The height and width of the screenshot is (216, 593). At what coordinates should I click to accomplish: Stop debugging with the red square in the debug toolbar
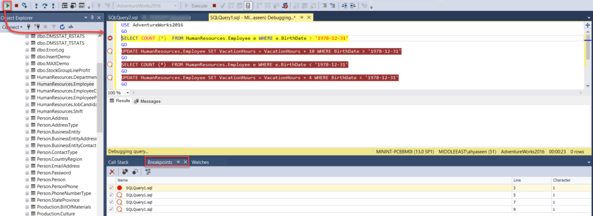(x=16, y=6)
